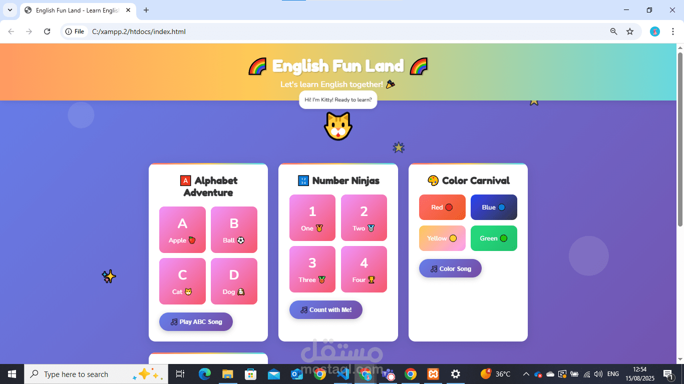
Task: Open Chrome three-dot menu
Action: [673, 31]
